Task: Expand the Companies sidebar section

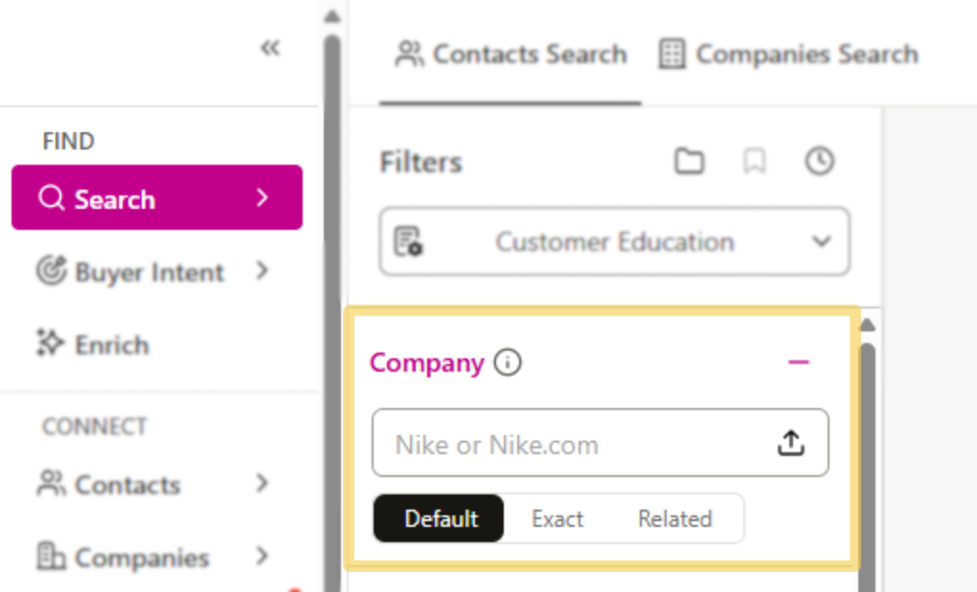Action: click(264, 558)
